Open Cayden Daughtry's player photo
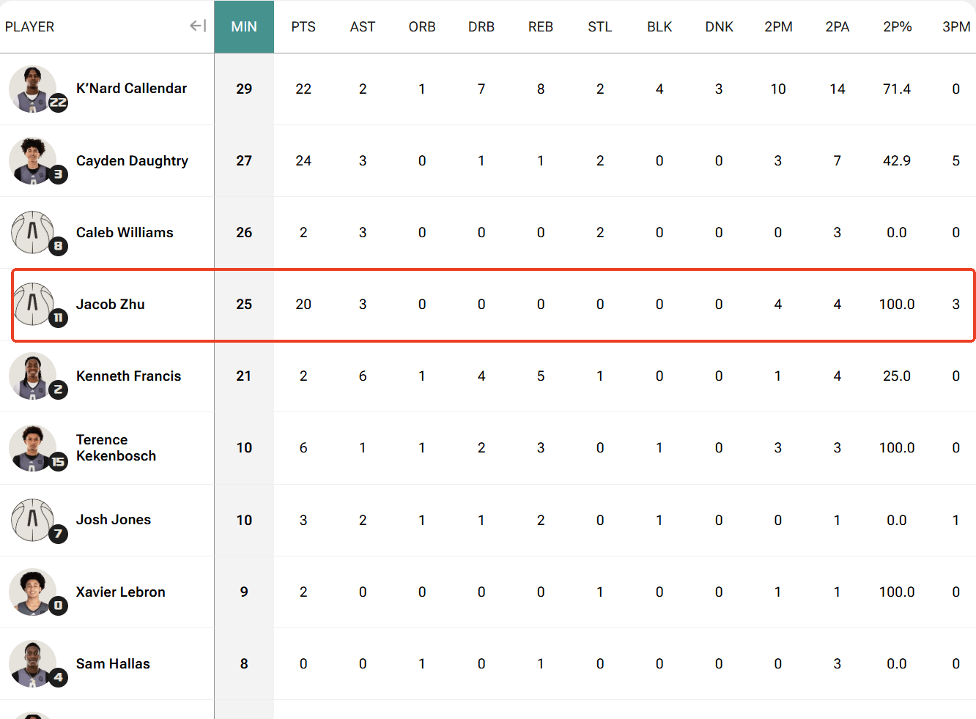The width and height of the screenshot is (976, 719). click(x=32, y=160)
